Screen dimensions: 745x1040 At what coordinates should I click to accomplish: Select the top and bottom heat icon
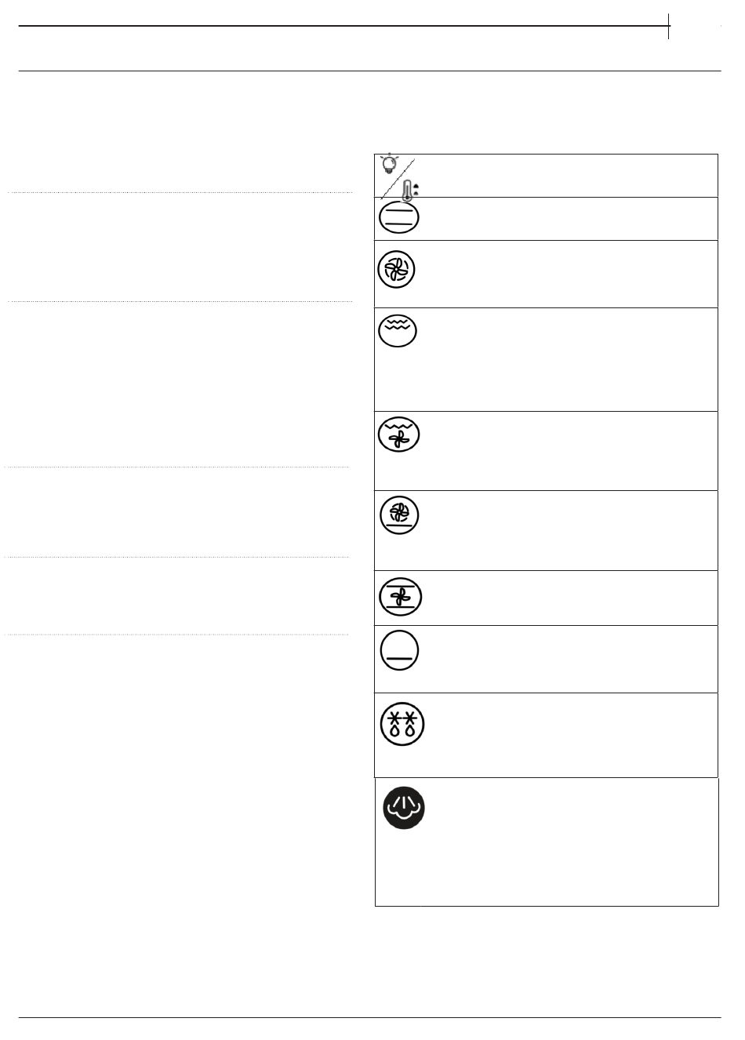398,217
